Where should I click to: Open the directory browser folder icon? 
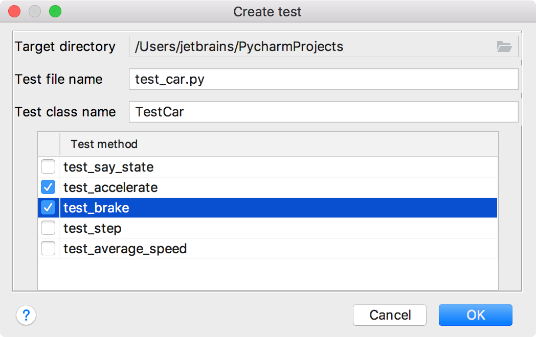(505, 46)
